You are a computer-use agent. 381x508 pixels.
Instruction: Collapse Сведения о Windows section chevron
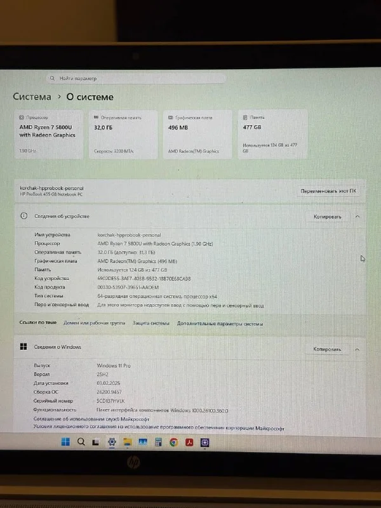coord(357,350)
